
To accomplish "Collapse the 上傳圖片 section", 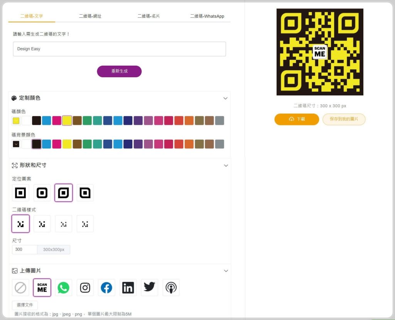I will point(226,271).
